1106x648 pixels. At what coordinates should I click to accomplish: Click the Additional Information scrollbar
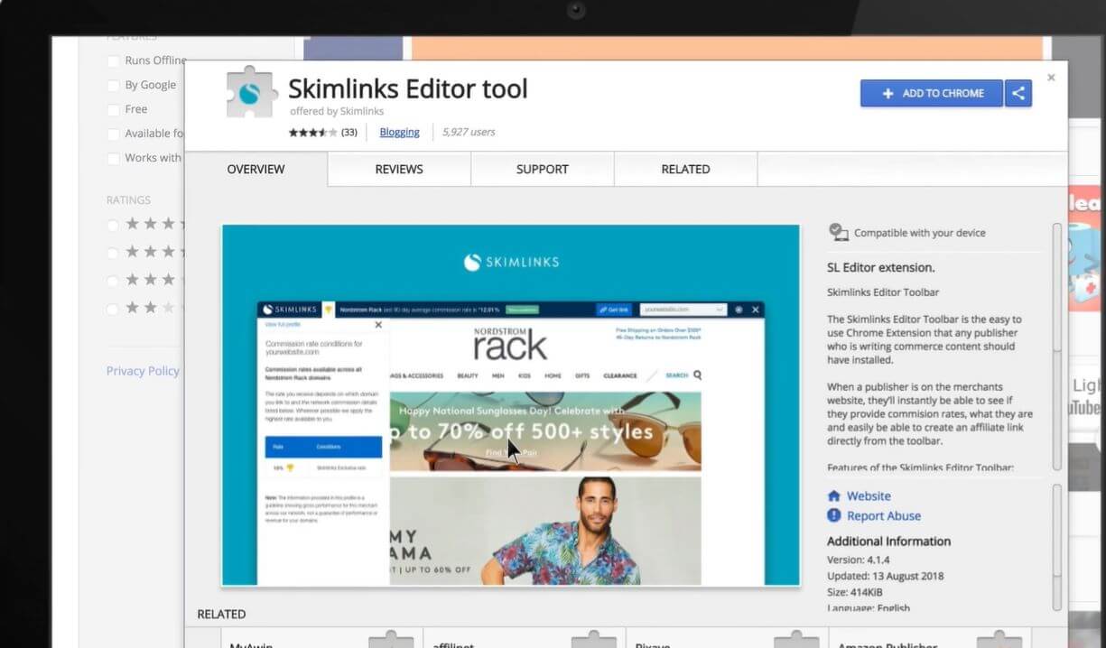[1057, 546]
